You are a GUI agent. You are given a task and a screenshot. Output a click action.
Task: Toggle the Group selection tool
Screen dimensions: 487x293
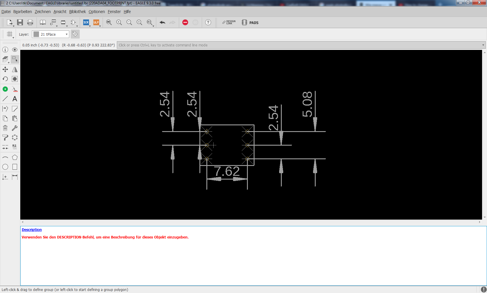(x=15, y=59)
